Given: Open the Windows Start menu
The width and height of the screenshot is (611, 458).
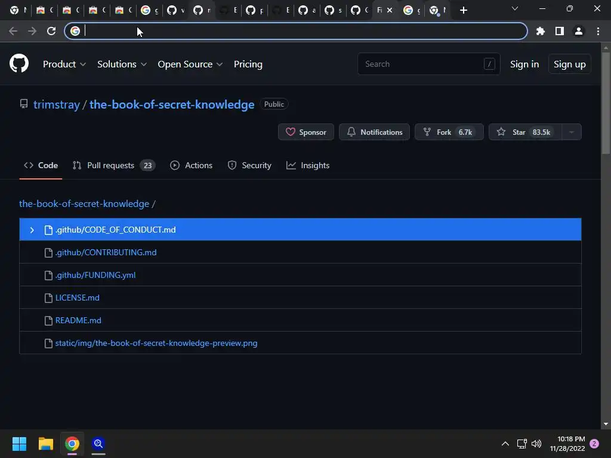Looking at the screenshot, I should tap(19, 444).
